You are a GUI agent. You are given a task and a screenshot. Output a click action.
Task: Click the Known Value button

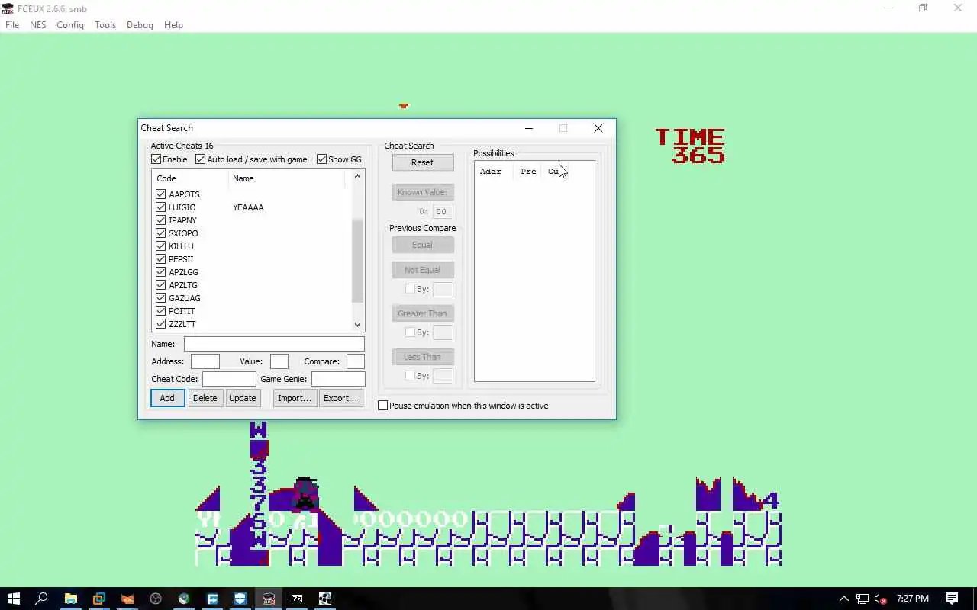(x=422, y=192)
